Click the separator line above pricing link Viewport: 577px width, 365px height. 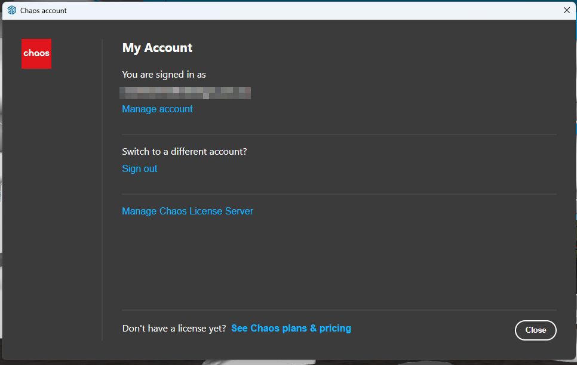coord(339,310)
